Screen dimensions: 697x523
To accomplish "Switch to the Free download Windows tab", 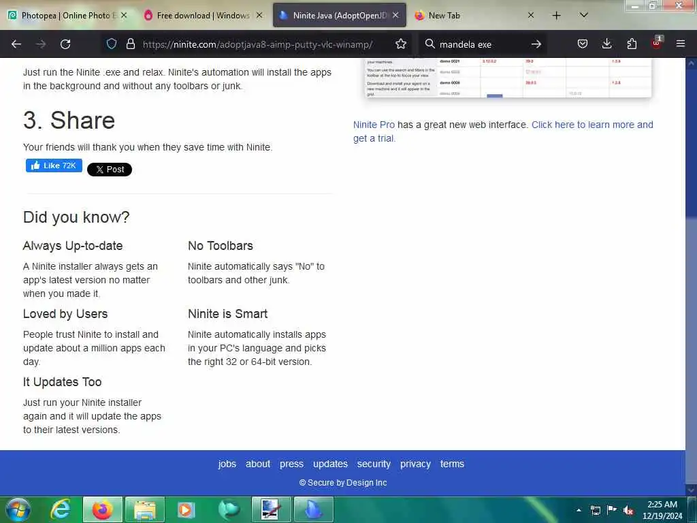I will (x=202, y=16).
